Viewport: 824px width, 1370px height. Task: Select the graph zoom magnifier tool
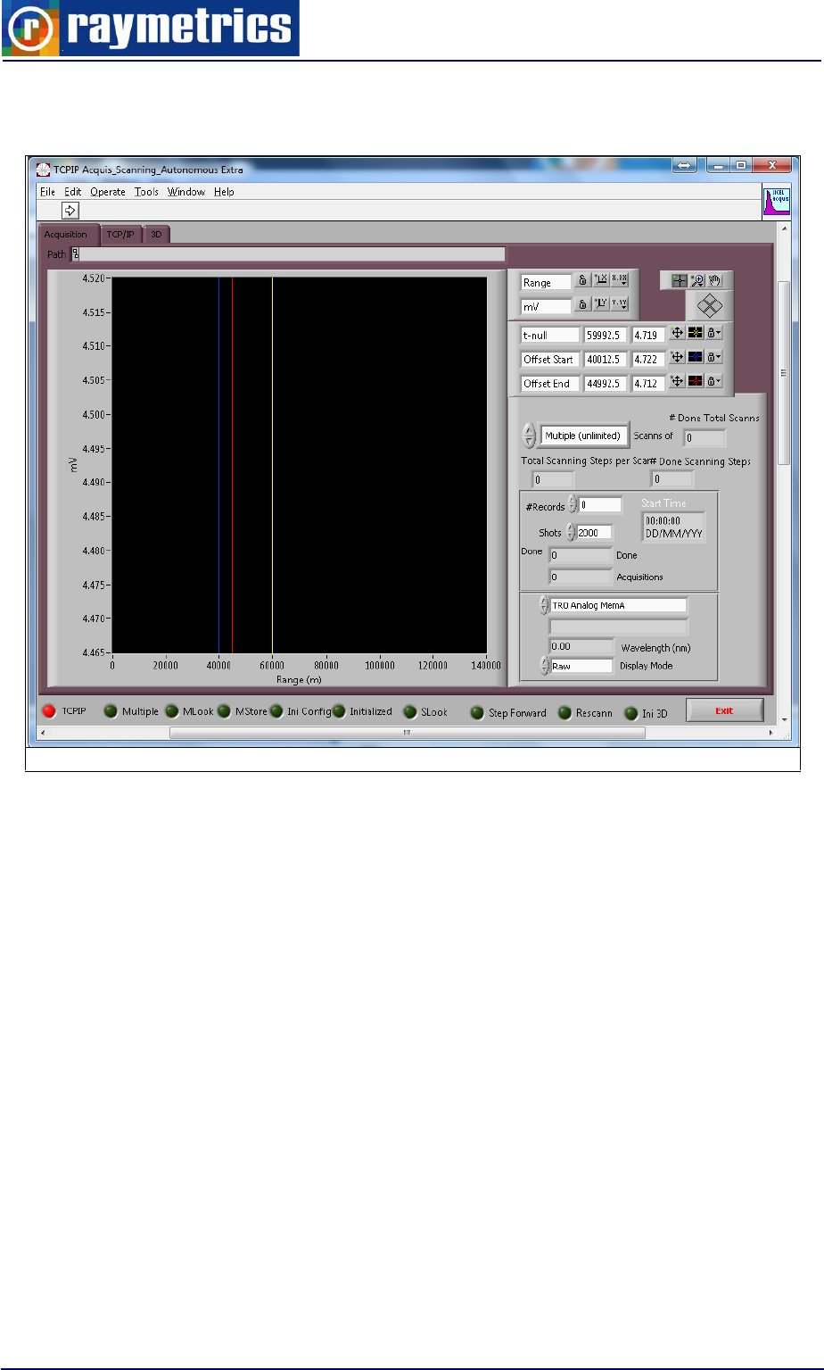[697, 280]
